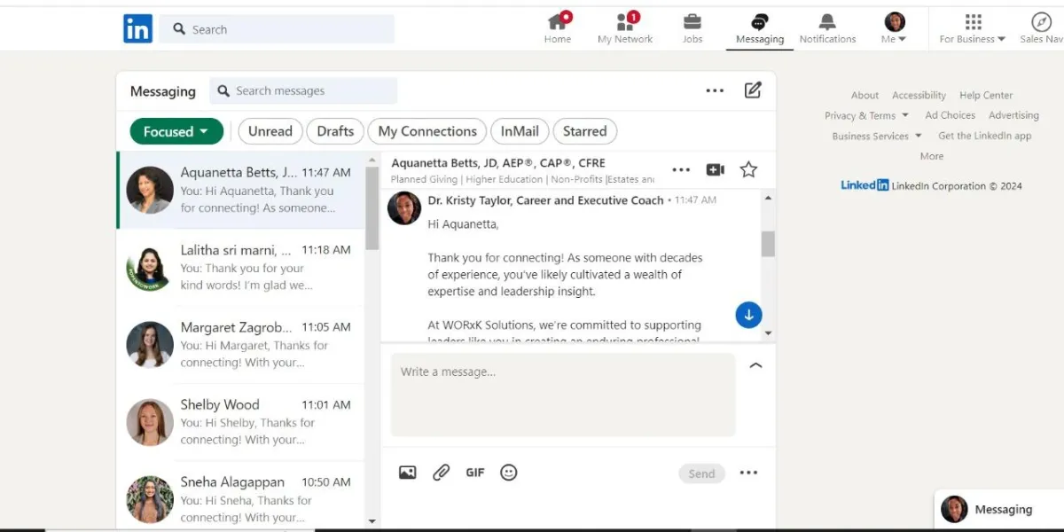Open Lalitha sri marni conversation

[x=240, y=268]
